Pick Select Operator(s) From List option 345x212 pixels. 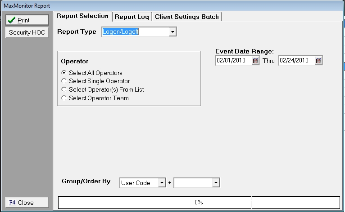[x=64, y=90]
